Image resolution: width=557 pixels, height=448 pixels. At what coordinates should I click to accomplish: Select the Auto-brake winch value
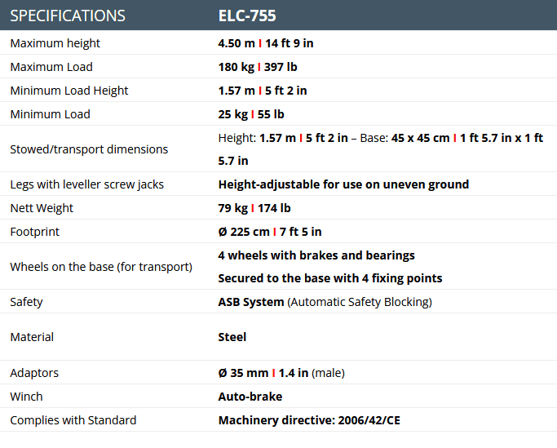coord(250,397)
